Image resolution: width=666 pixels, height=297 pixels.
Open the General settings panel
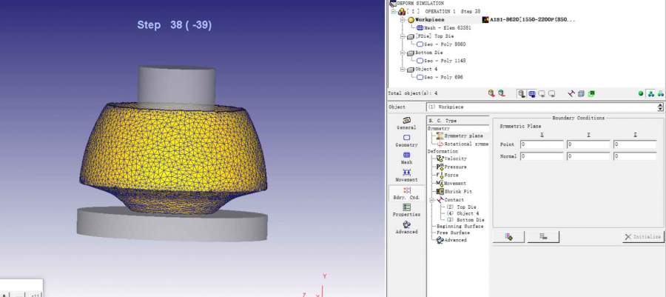(x=406, y=122)
